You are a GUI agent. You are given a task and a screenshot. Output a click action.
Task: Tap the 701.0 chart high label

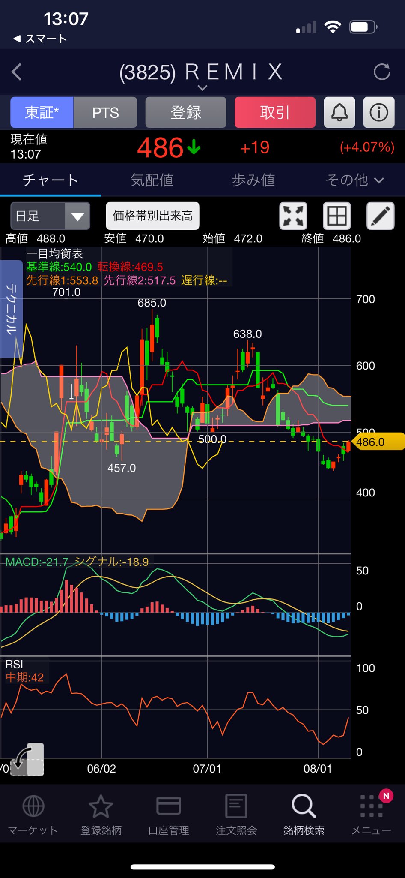click(x=66, y=292)
